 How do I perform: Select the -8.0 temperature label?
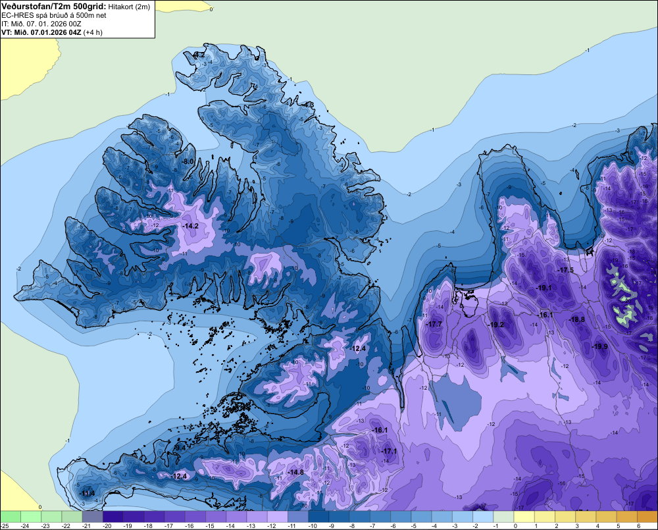(x=188, y=162)
